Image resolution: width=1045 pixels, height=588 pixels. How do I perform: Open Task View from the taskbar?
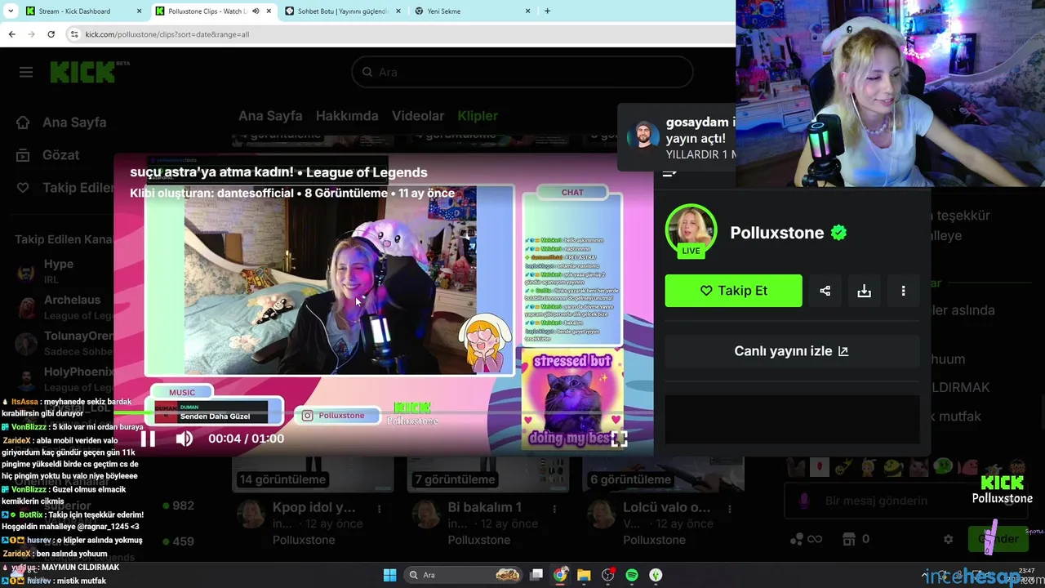point(536,575)
